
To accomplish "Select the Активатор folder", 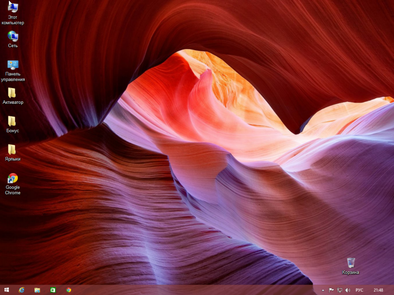I will [13, 96].
